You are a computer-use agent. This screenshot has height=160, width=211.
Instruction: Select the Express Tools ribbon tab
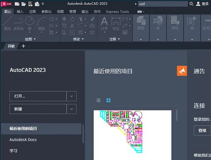(117, 11)
